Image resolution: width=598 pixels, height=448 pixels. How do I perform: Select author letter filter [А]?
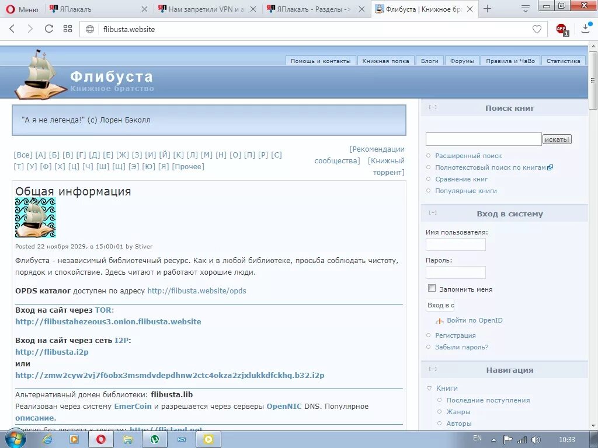pyautogui.click(x=40, y=155)
